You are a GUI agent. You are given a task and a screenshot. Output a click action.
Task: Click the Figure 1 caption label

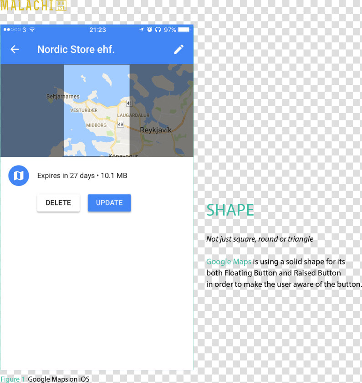point(12,379)
